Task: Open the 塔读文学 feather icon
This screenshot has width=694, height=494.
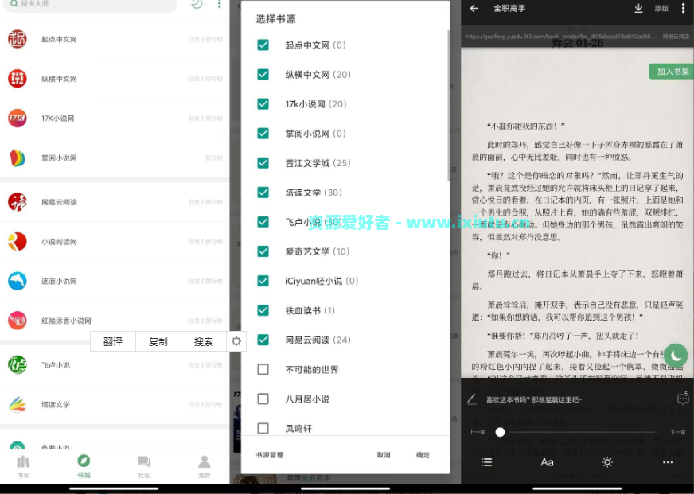Action: [18, 404]
